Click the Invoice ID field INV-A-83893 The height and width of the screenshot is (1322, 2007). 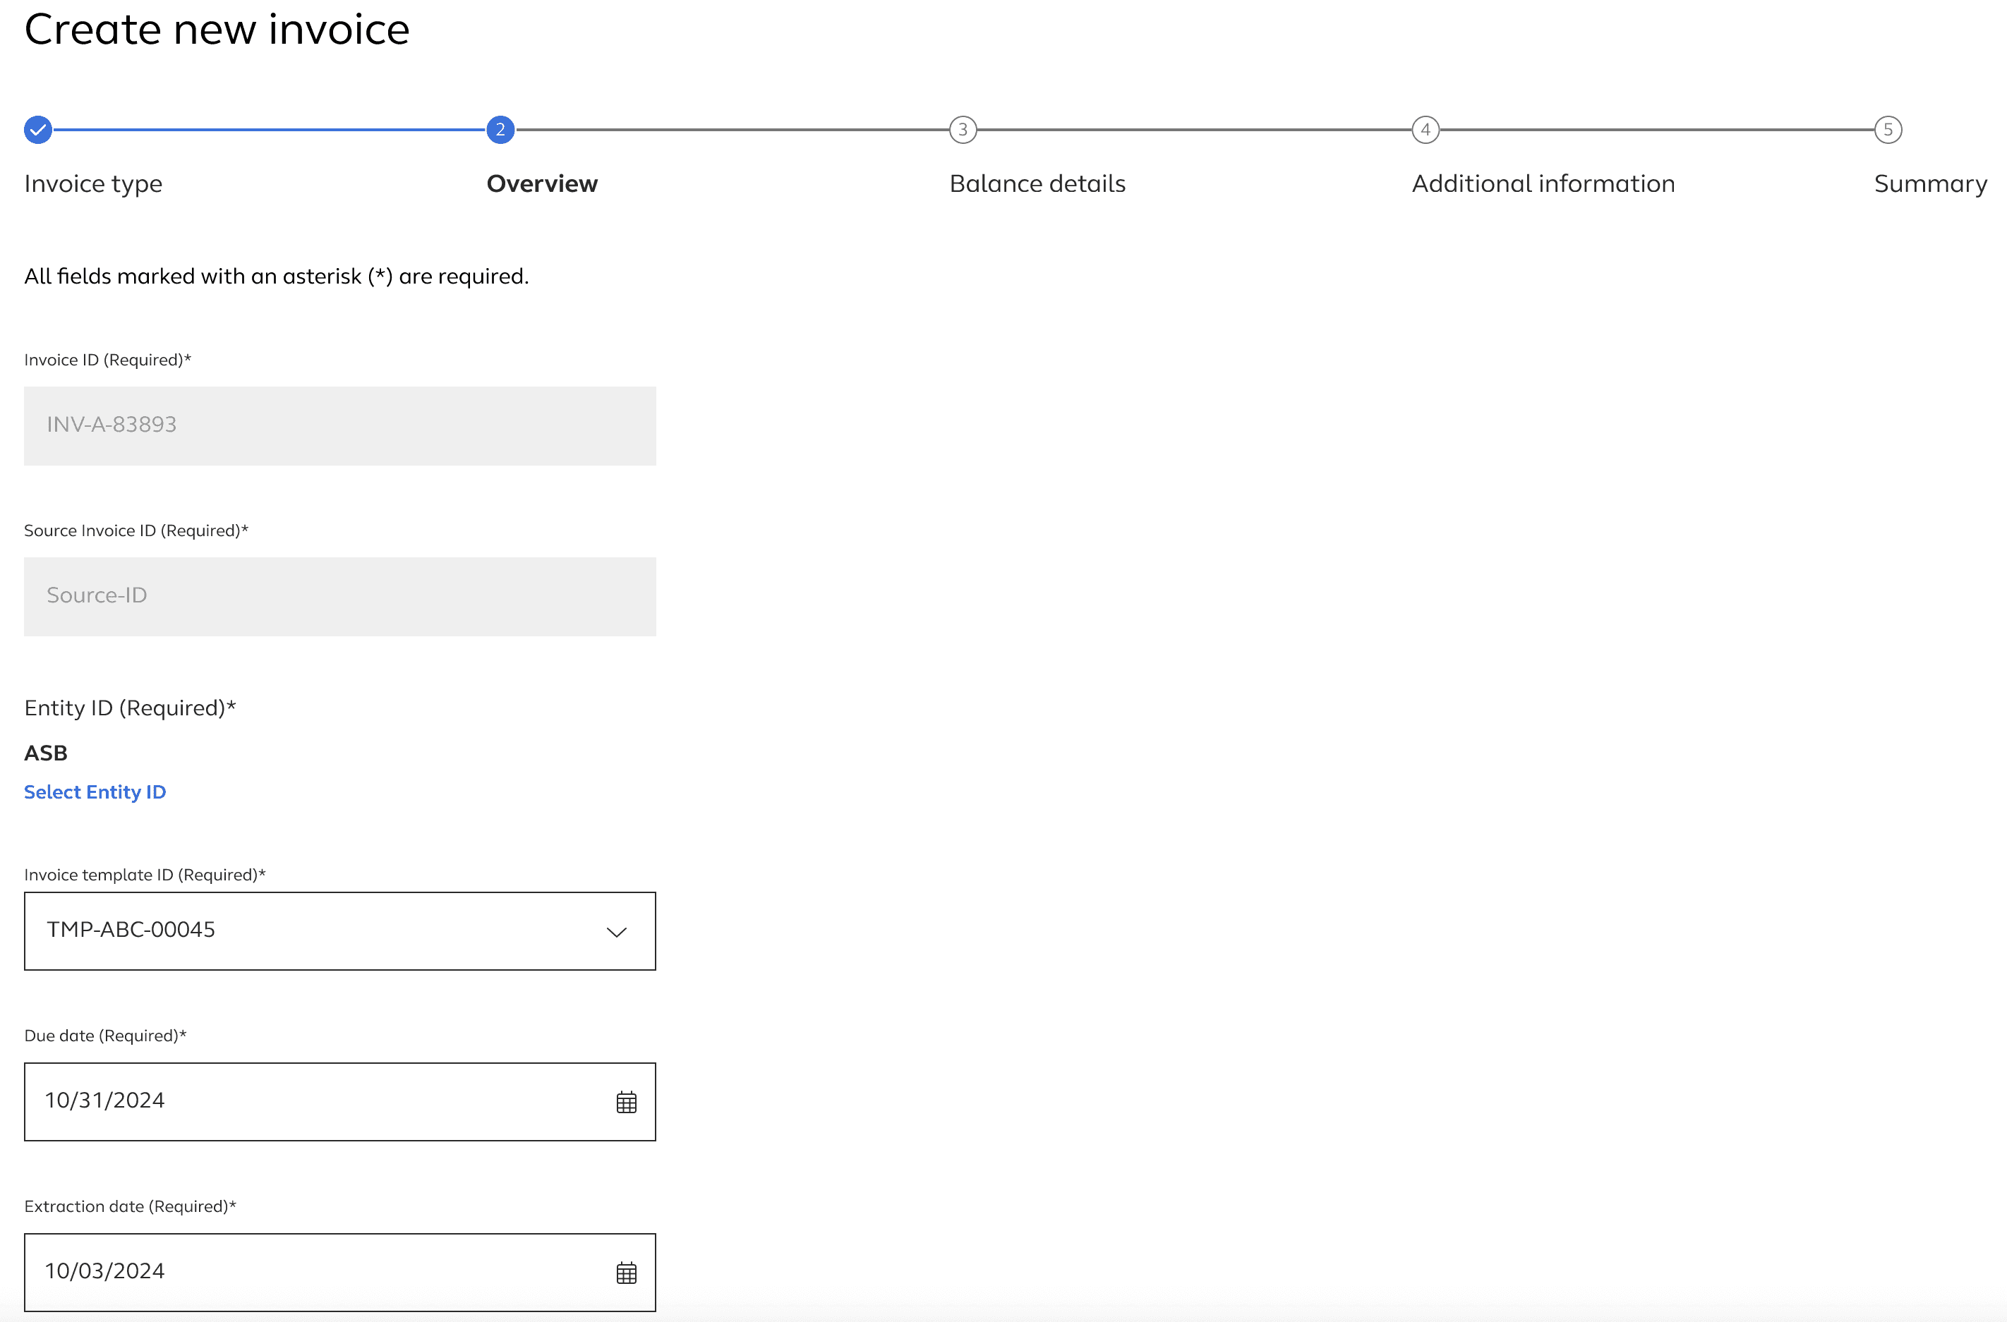click(x=339, y=426)
